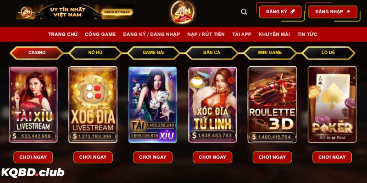Select the Lô Đề category tab

[328, 53]
